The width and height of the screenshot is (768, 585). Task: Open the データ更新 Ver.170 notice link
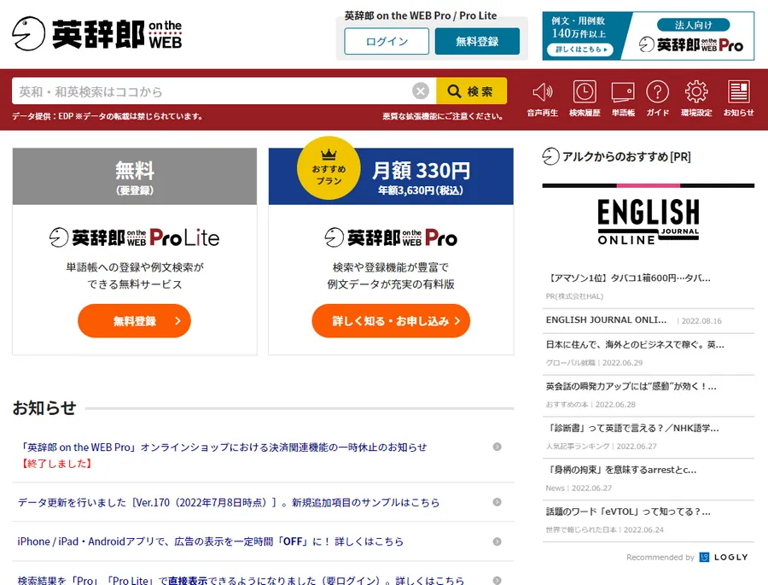point(229,502)
